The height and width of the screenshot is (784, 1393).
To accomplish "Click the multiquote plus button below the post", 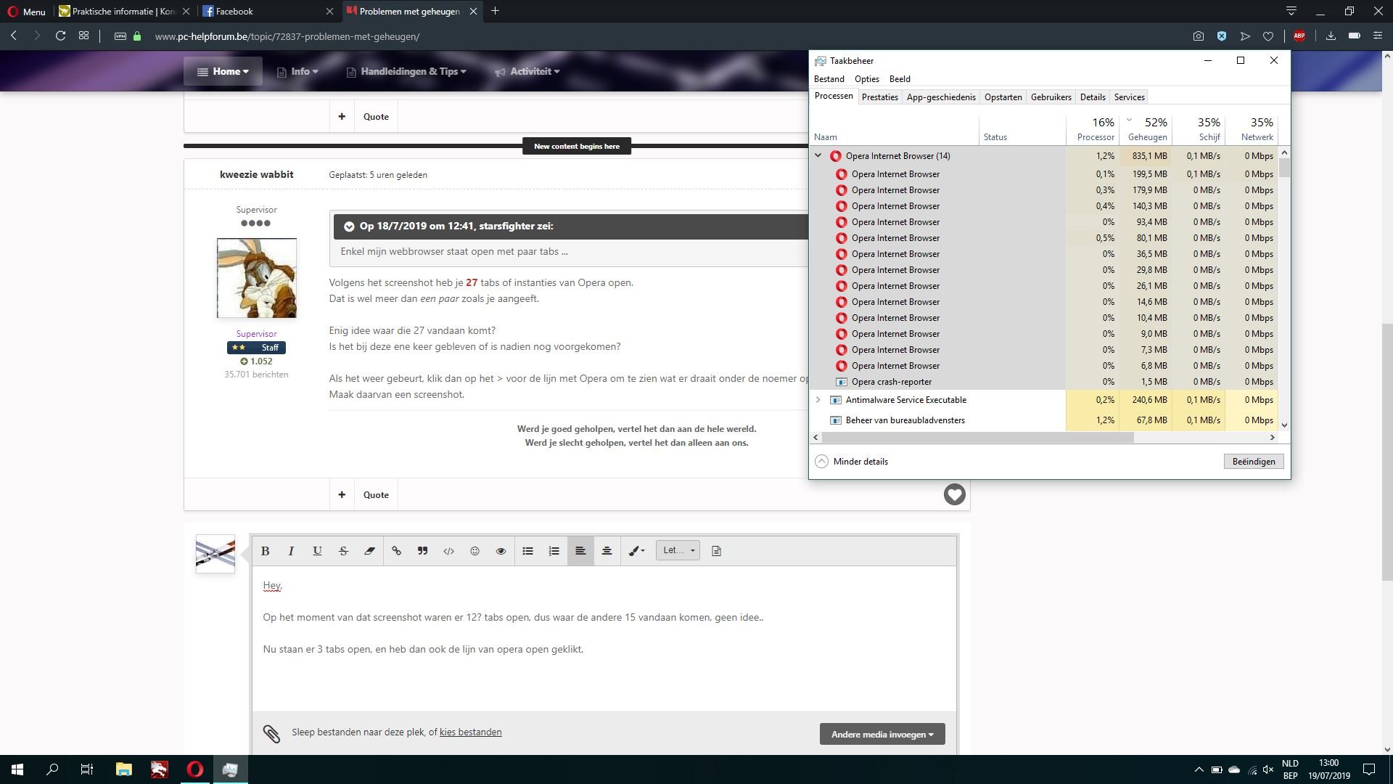I will 342,495.
